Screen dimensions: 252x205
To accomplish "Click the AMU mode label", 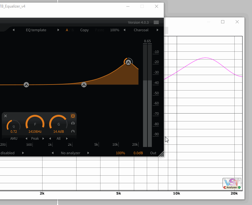I will pos(14,138).
